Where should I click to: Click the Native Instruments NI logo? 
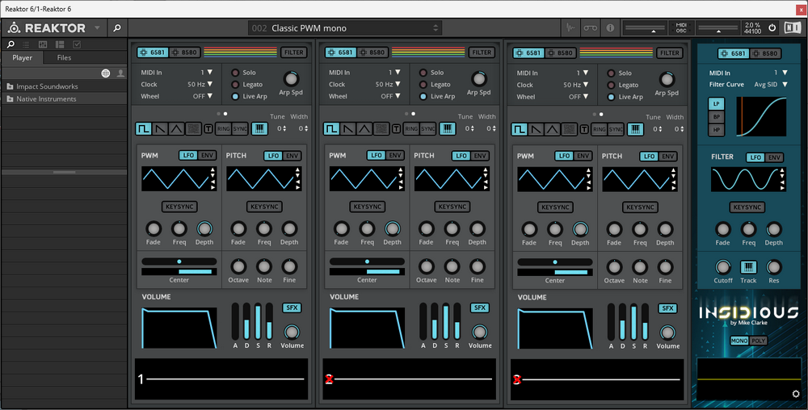point(793,27)
